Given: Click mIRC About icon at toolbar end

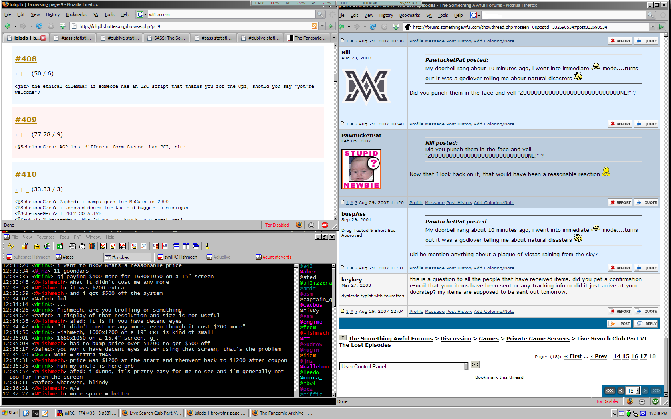Looking at the screenshot, I should [207, 247].
